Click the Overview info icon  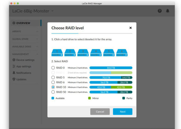[14, 23]
